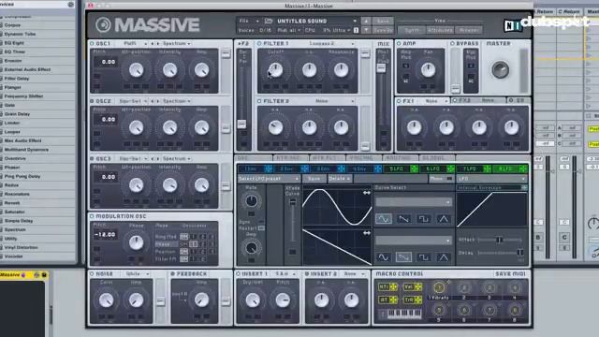The height and width of the screenshot is (337, 599).
Task: Grab the TrR macro cross handle
Action: tap(418, 300)
